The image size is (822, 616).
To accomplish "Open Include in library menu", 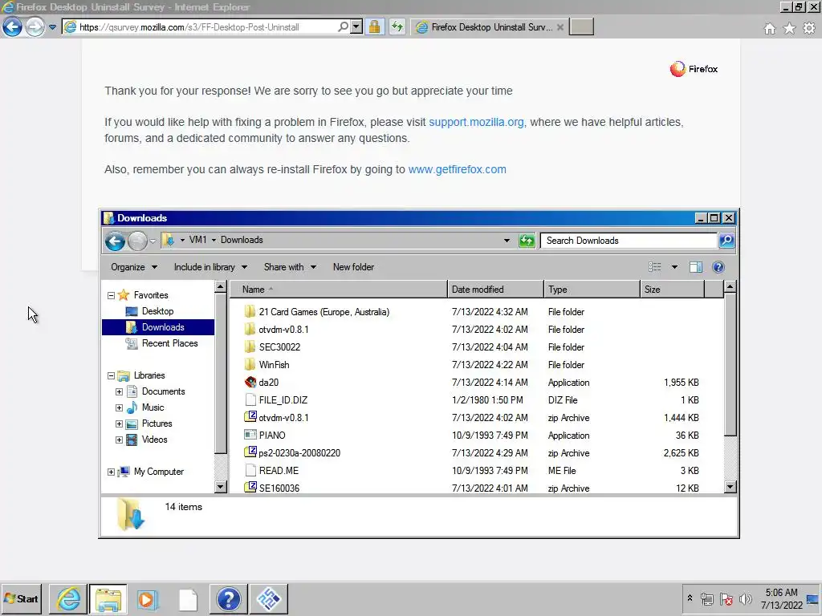I will click(210, 267).
